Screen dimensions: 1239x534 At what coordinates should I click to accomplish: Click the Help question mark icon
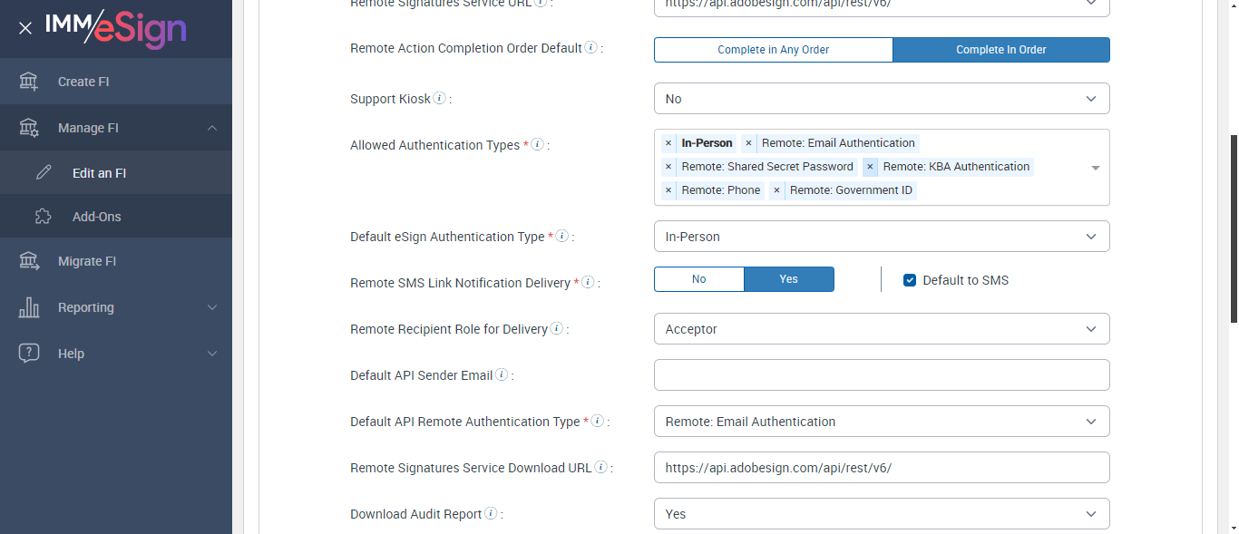click(x=29, y=354)
